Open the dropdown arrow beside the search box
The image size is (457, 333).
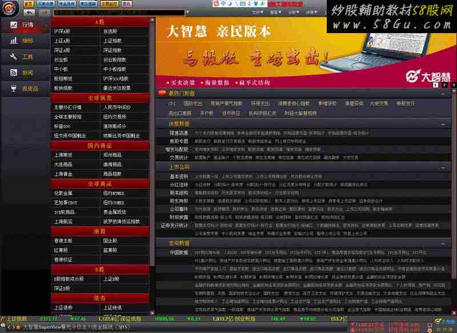pos(187,13)
